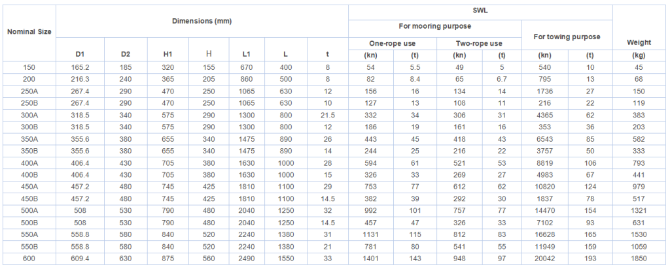Click the For towing purpose header

tap(567, 37)
